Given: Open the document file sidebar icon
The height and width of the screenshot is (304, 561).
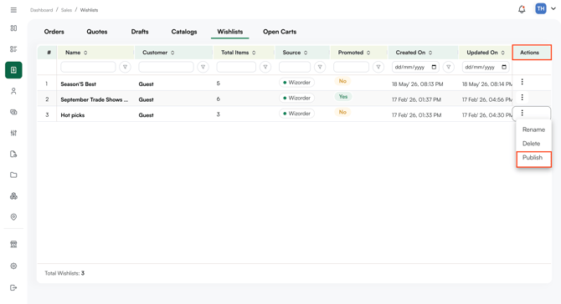Looking at the screenshot, I should coord(13,155).
